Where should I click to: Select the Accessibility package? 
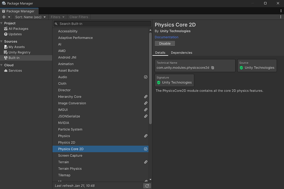[100, 31]
